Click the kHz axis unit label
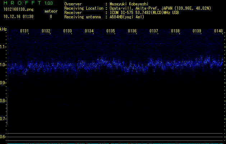 point(3,29)
